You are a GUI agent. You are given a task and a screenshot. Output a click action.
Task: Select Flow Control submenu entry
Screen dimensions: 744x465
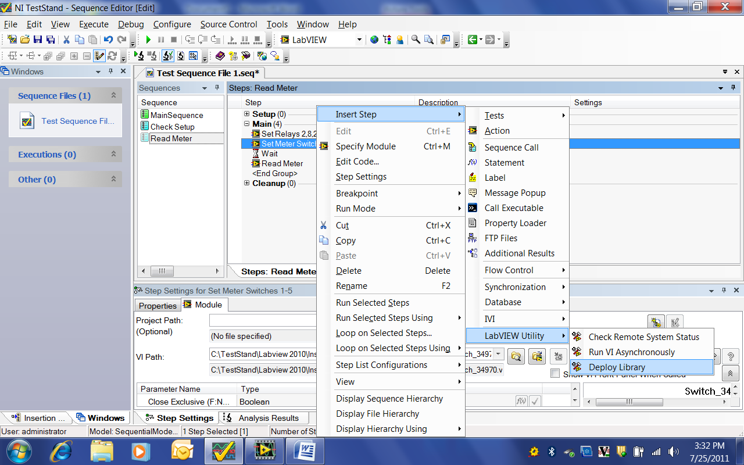pos(518,270)
